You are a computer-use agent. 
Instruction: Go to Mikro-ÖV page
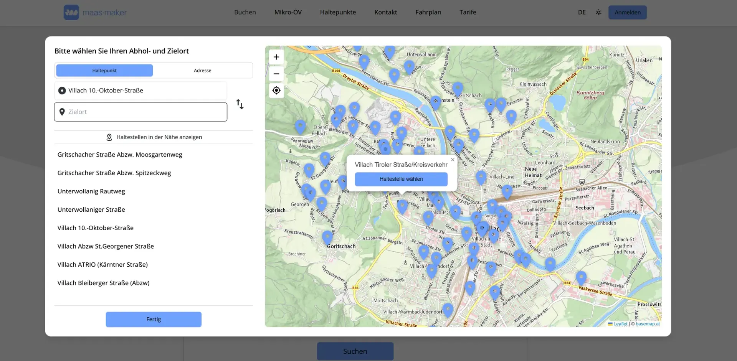[x=288, y=12]
